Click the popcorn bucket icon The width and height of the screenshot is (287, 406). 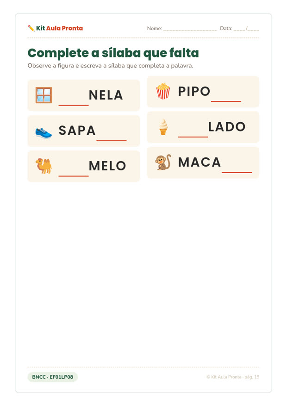pyautogui.click(x=163, y=91)
